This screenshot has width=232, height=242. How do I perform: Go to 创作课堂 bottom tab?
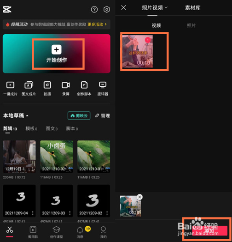57,232
